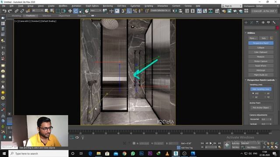Click the Horizontal camera adjustment spinner
The image size is (280, 157).
pyautogui.click(x=271, y=119)
